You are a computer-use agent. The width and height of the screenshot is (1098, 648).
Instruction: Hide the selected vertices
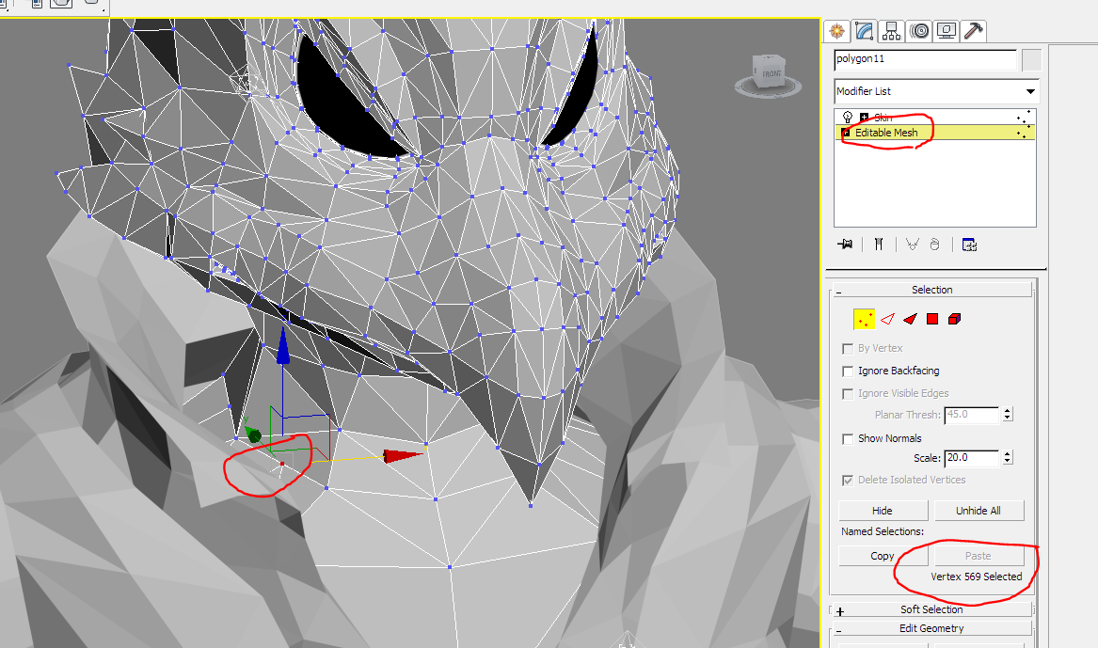coord(883,510)
